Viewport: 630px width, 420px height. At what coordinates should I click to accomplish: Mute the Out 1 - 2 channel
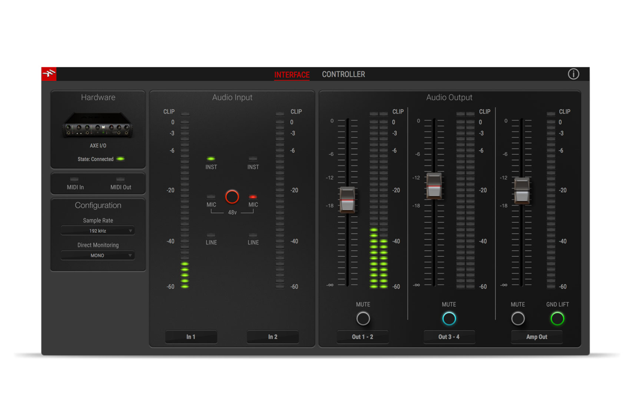point(363,318)
